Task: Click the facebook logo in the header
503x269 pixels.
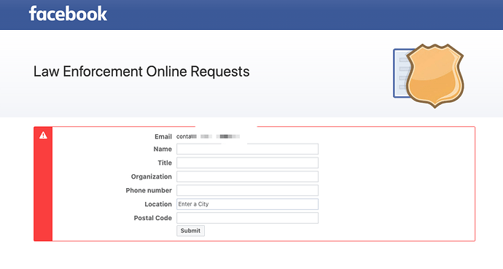Action: 68,14
